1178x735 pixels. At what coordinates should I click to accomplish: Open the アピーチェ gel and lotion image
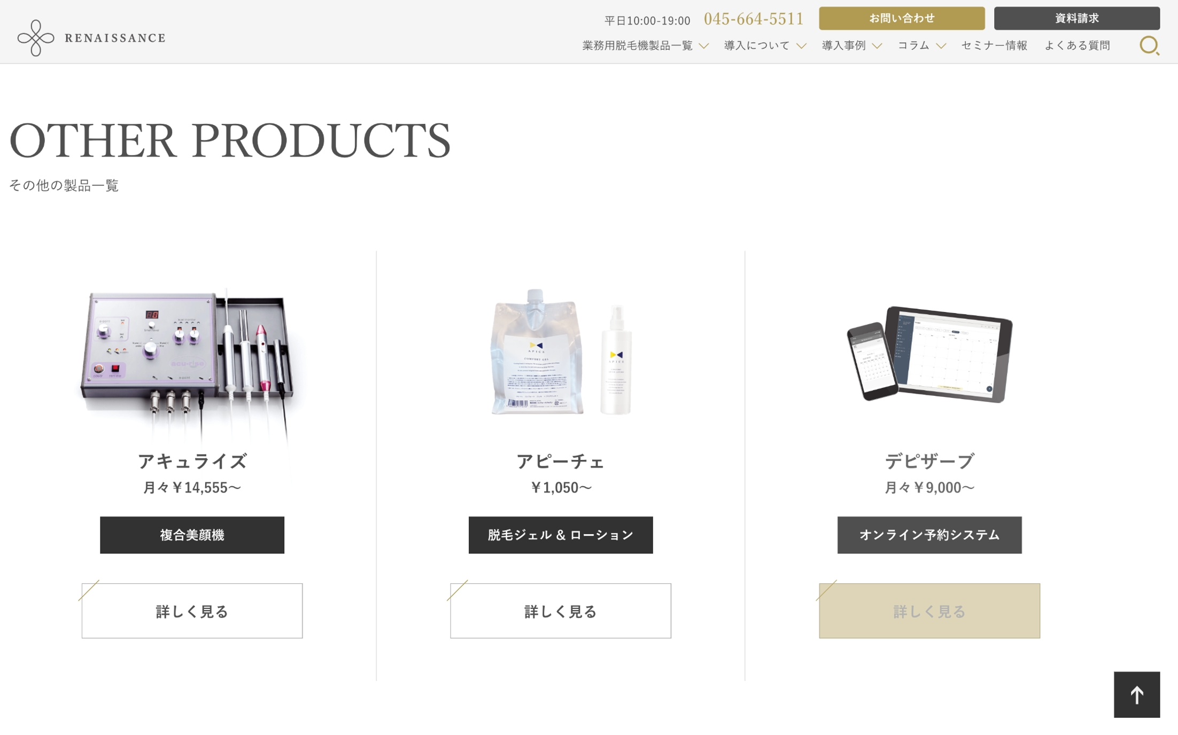(561, 353)
